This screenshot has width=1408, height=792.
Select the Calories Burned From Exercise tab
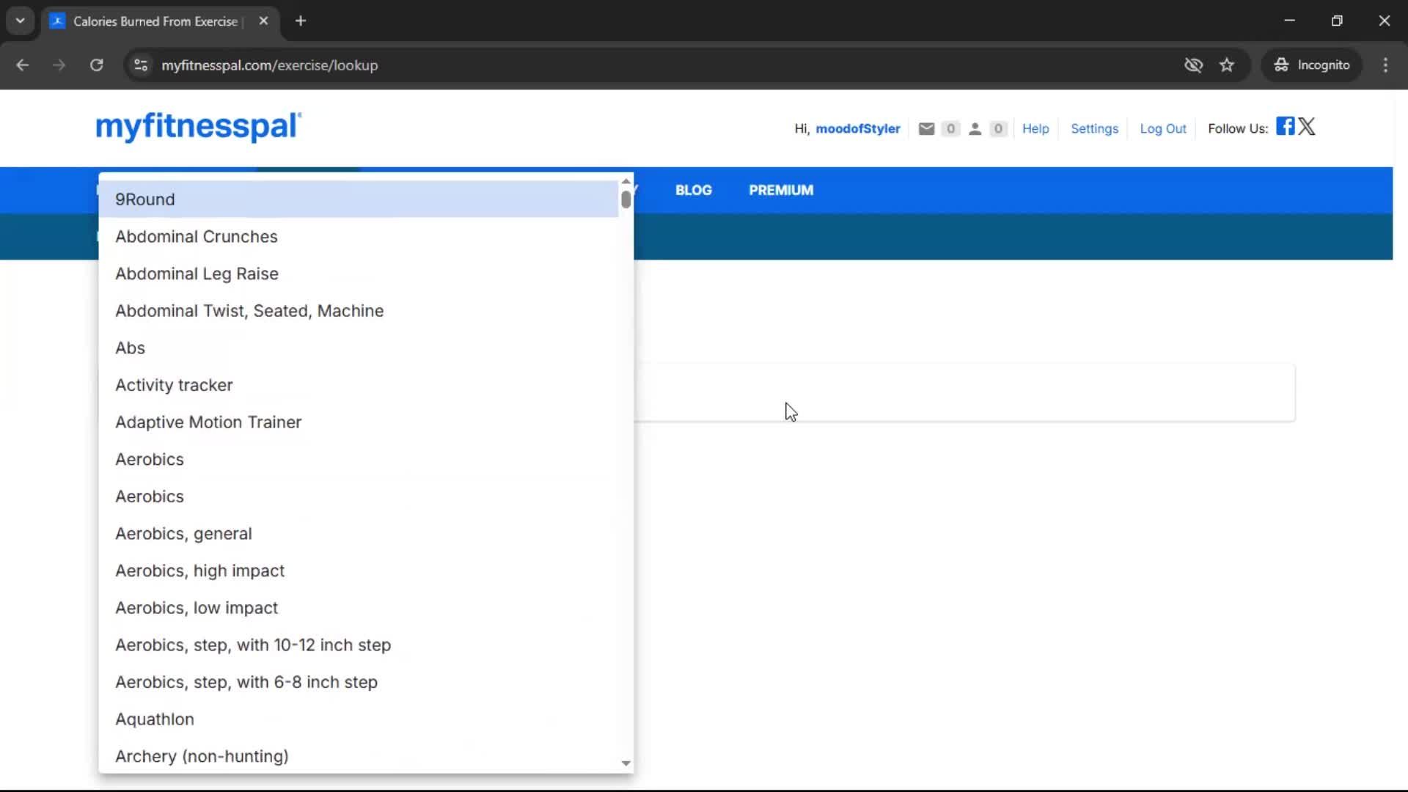[160, 21]
